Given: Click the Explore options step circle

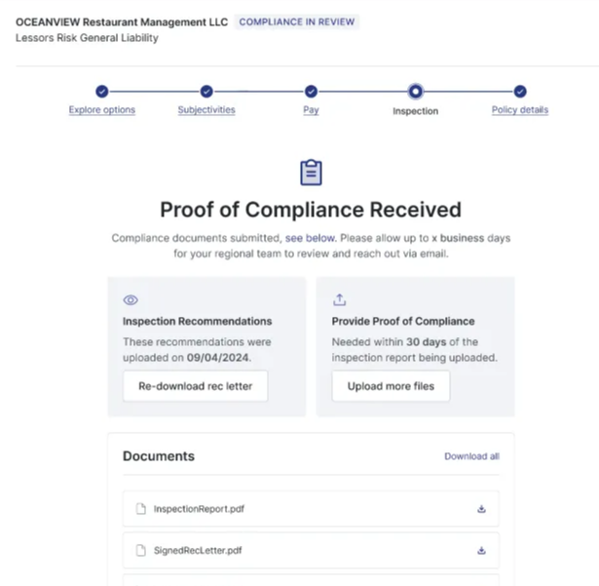Looking at the screenshot, I should (x=102, y=92).
